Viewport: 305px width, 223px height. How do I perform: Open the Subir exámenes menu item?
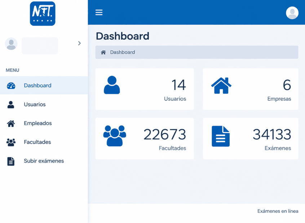pyautogui.click(x=44, y=161)
